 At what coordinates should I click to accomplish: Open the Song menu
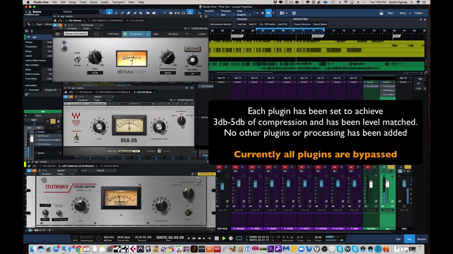click(x=72, y=2)
